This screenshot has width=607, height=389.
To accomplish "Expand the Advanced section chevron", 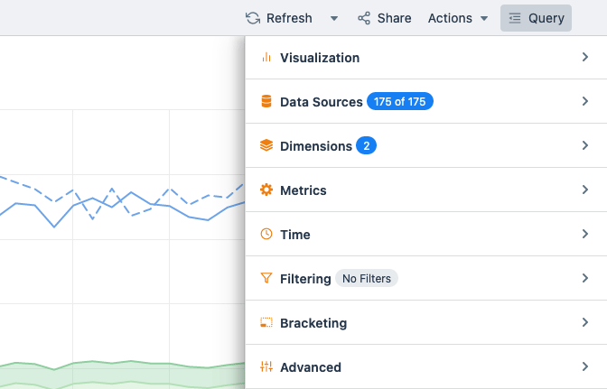I will point(585,367).
